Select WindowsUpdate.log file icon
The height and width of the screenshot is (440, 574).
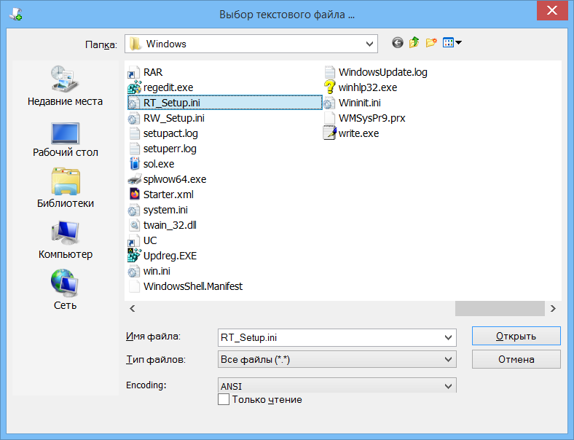pos(329,72)
